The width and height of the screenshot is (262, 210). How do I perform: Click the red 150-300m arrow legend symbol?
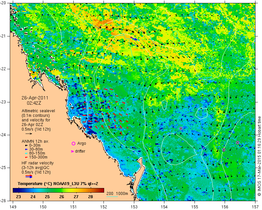(26, 157)
